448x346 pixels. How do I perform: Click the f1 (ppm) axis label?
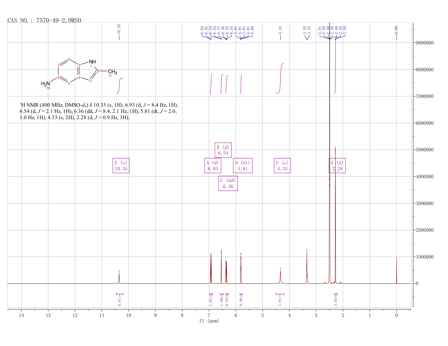(x=209, y=321)
